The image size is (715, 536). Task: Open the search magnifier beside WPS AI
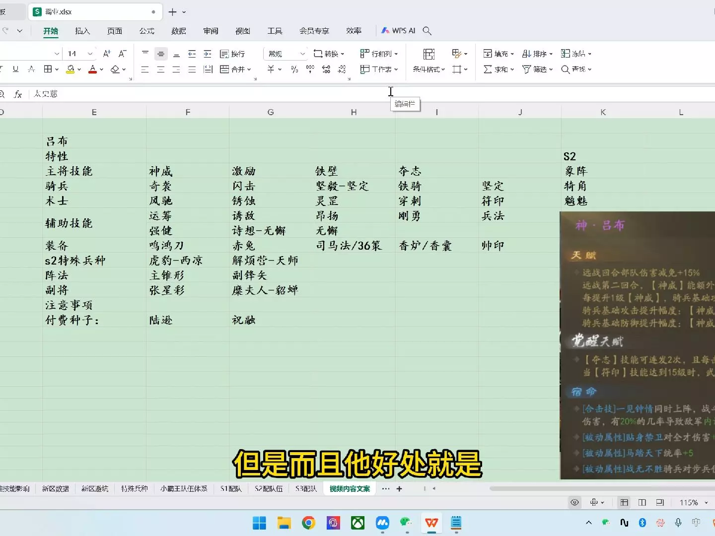pos(427,31)
